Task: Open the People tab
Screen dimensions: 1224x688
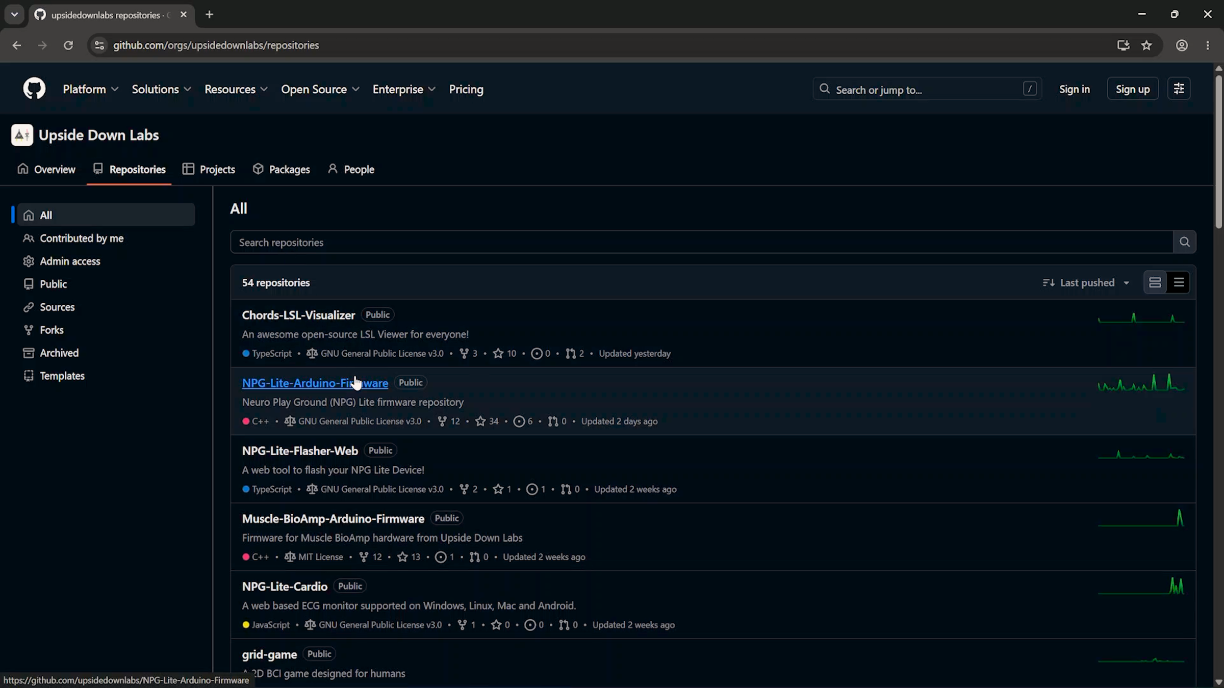Action: [351, 169]
